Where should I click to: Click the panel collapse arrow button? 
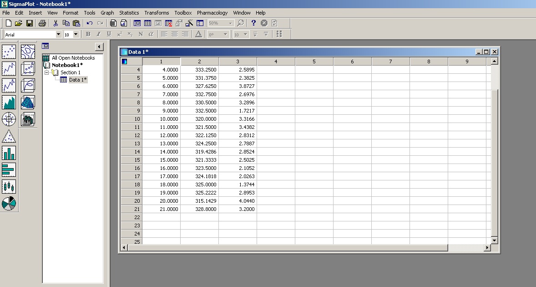click(98, 46)
